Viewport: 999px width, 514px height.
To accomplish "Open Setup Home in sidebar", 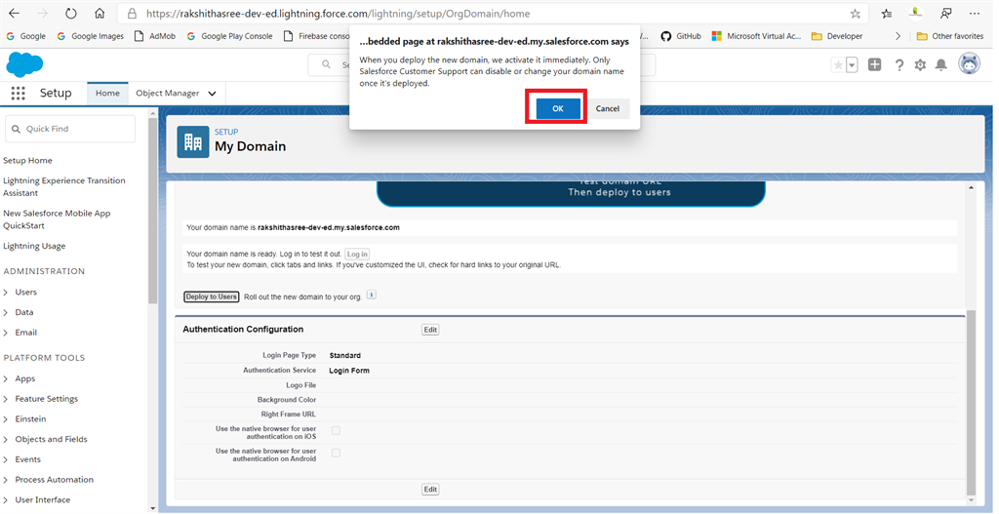I will pyautogui.click(x=27, y=161).
